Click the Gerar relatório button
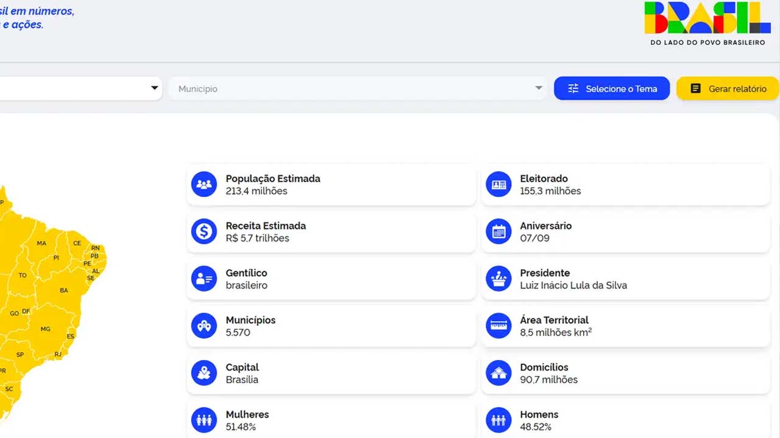 728,89
